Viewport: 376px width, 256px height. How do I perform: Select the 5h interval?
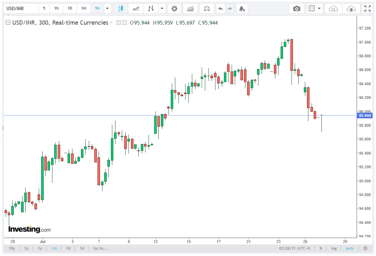pyautogui.click(x=97, y=8)
